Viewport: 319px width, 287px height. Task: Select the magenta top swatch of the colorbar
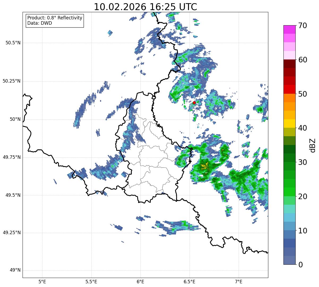point(289,29)
